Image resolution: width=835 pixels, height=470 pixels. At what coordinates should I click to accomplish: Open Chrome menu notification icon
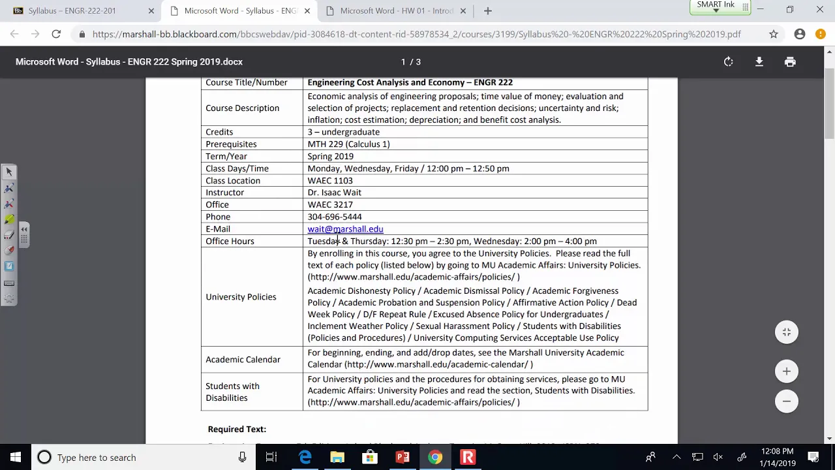click(x=821, y=34)
